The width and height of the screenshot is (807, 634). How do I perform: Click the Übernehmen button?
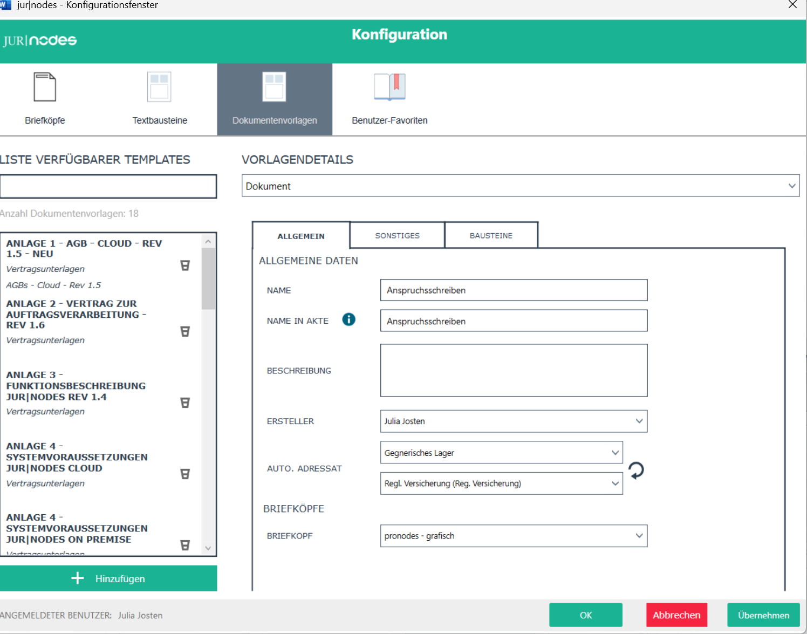tap(763, 615)
